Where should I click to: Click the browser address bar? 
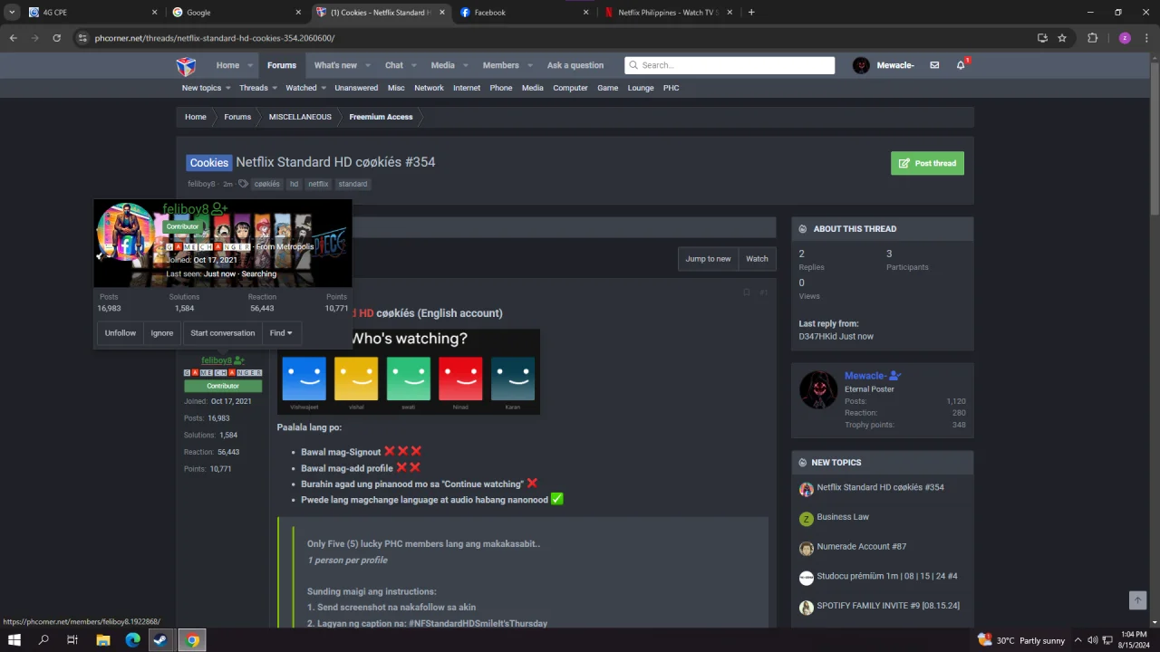click(x=553, y=38)
